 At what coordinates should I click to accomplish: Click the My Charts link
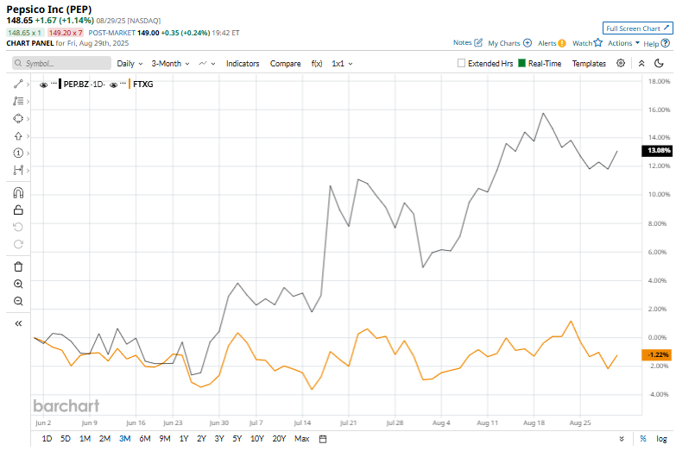(x=504, y=43)
